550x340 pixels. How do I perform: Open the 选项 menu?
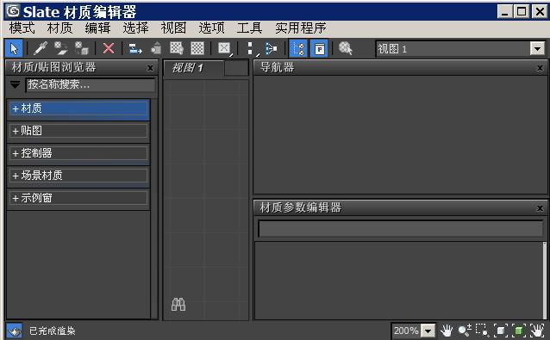pos(211,28)
